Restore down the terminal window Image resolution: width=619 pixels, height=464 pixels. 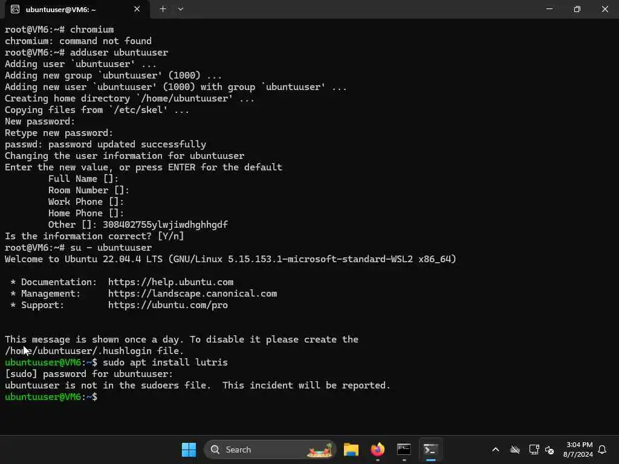(577, 8)
